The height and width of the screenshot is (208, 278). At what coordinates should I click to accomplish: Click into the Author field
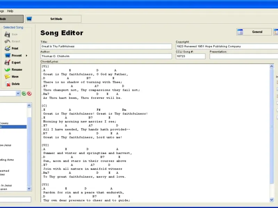(106, 56)
